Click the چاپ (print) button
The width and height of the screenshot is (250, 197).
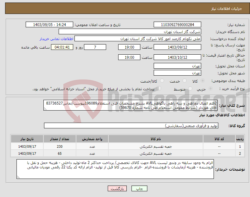139,188
